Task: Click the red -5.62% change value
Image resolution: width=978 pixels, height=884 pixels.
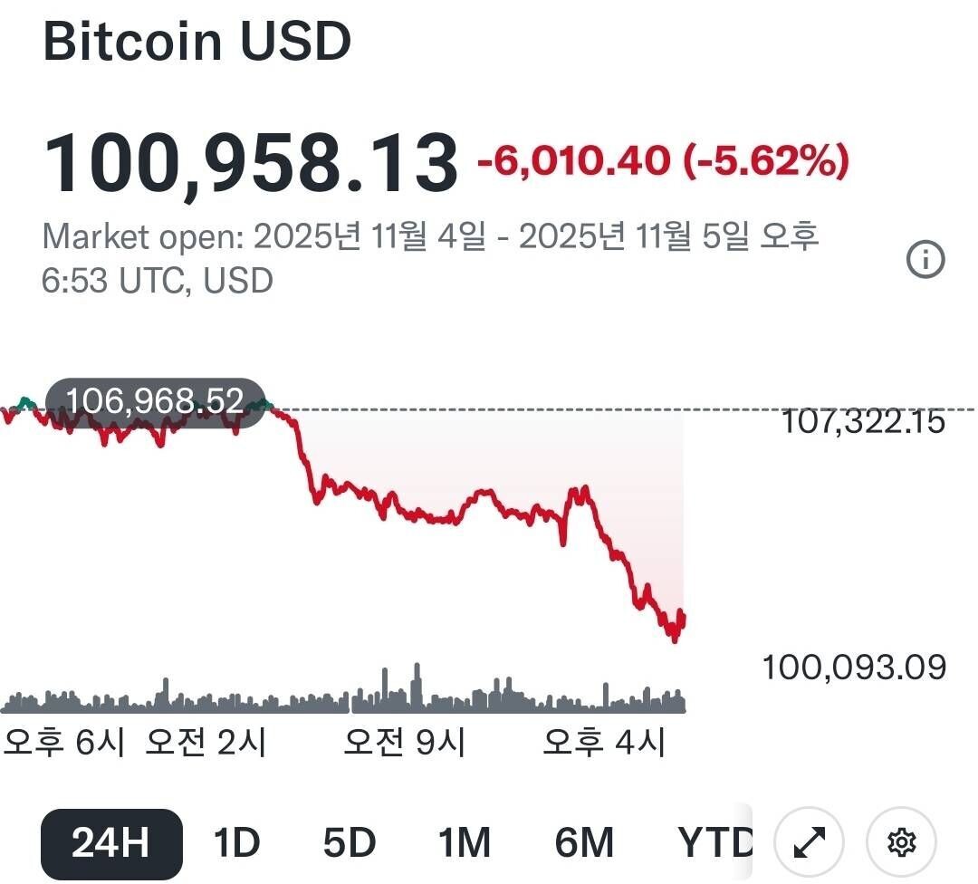Action: pos(768,162)
